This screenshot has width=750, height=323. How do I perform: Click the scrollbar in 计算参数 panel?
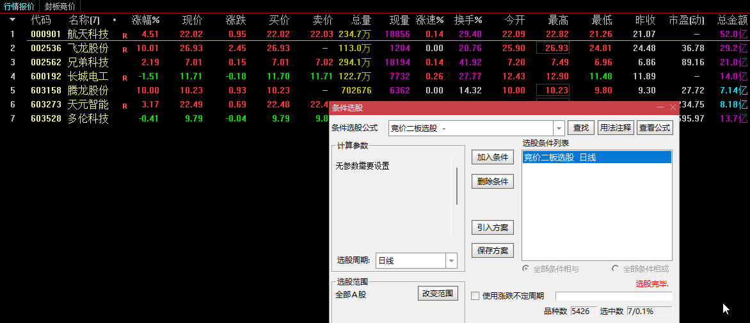[x=458, y=186]
